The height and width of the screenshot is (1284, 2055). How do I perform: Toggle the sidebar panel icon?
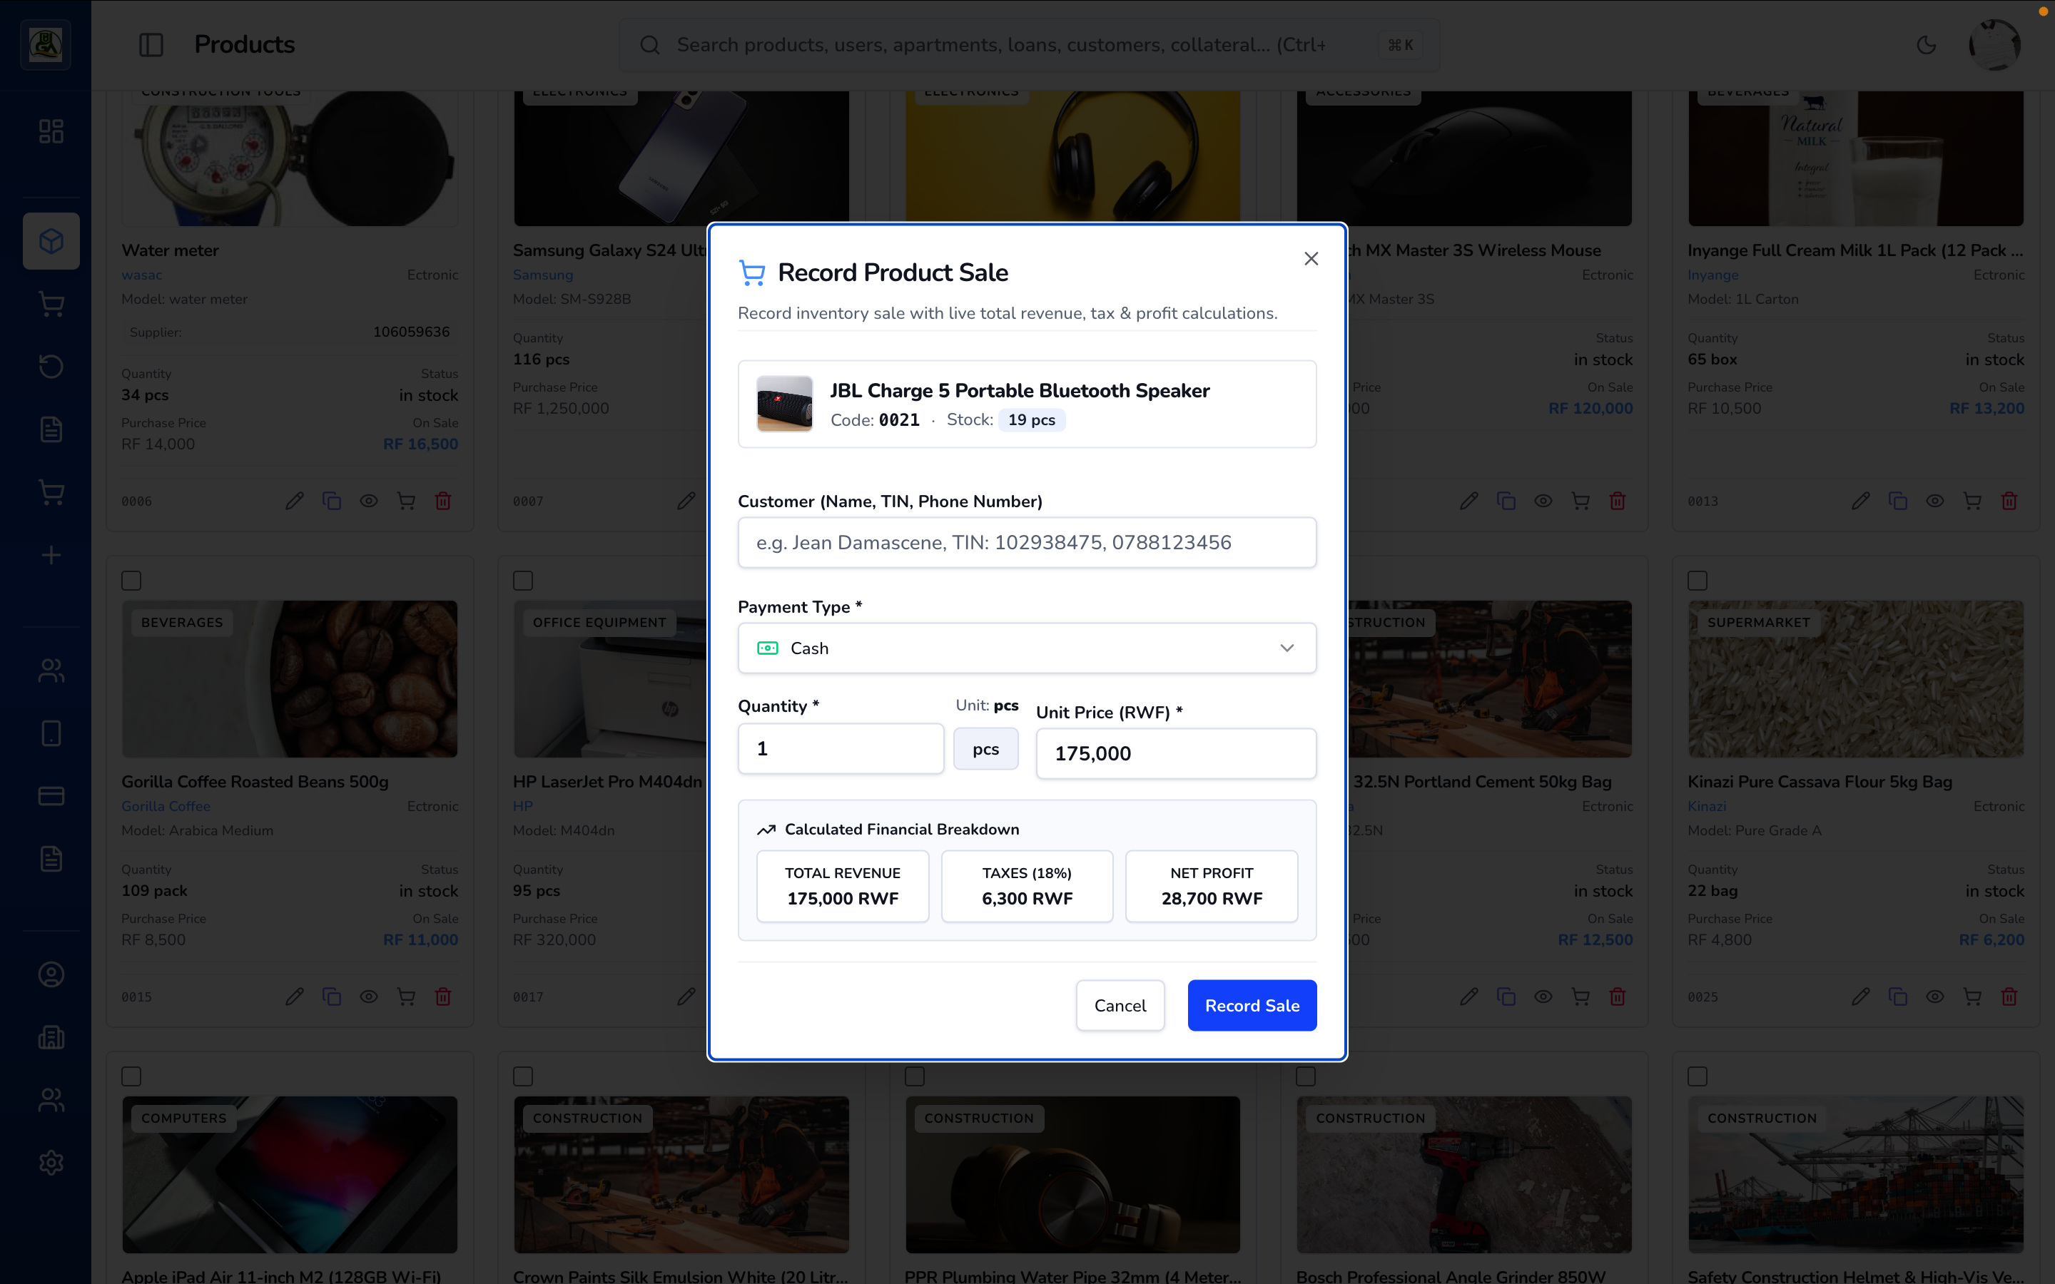coord(151,44)
